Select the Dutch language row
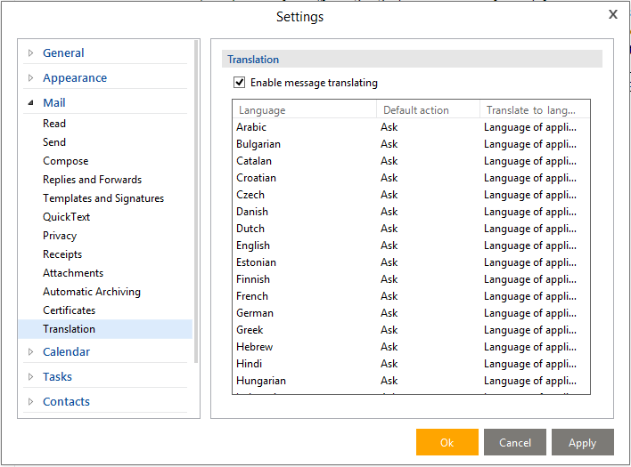The image size is (631, 467). 411,229
